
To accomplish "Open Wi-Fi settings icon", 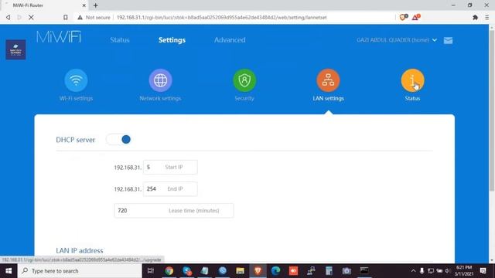I will pos(76,80).
